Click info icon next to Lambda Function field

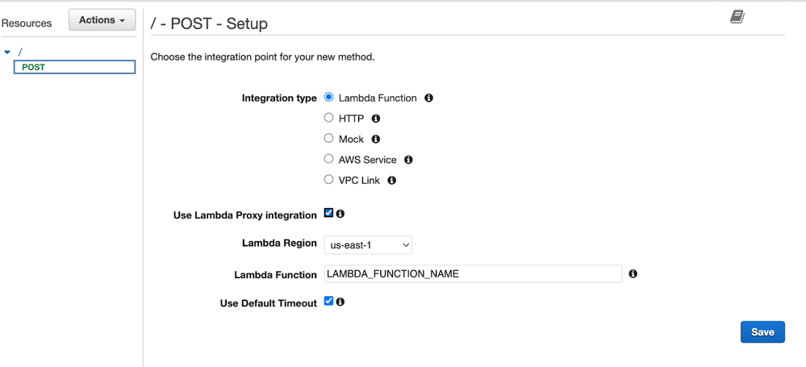click(633, 274)
